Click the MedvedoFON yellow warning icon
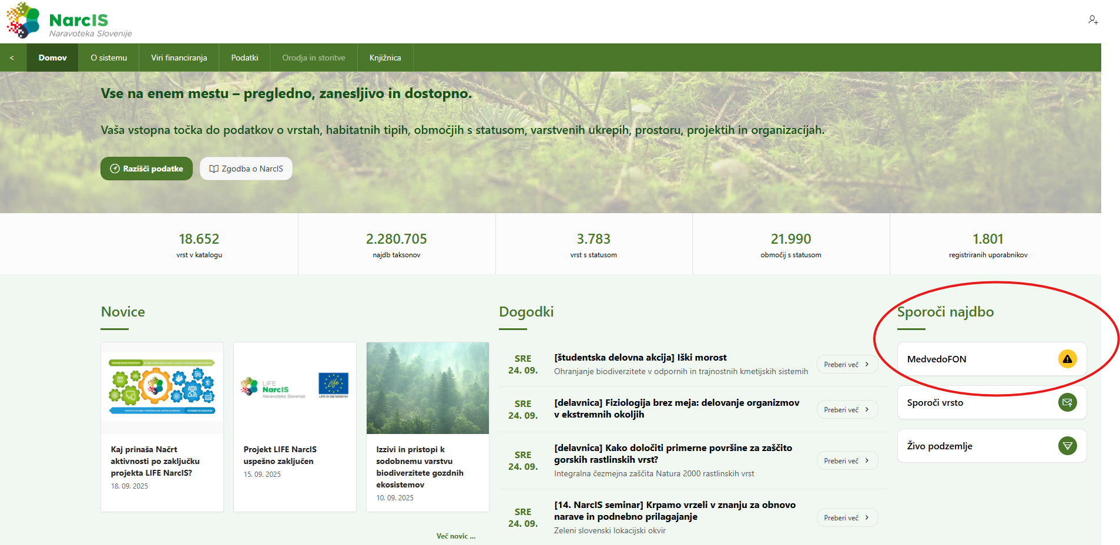This screenshot has height=545, width=1120. [x=1067, y=359]
